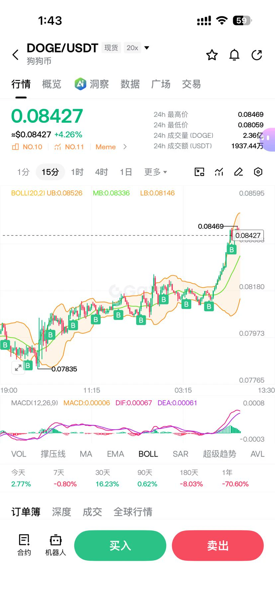
Task: Select 1分 timeframe
Action: (23, 172)
